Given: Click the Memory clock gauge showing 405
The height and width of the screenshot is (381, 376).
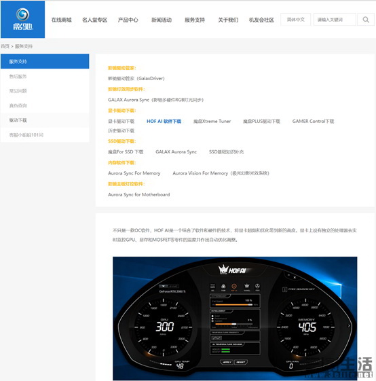Looking at the screenshot, I should pos(306,327).
